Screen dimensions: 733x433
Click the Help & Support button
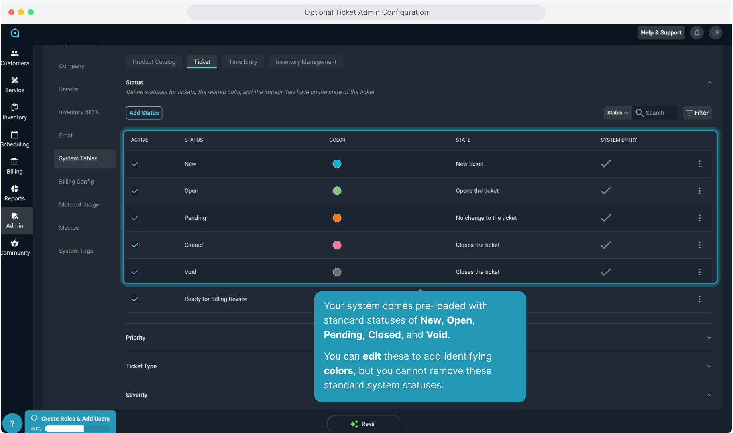click(x=661, y=33)
